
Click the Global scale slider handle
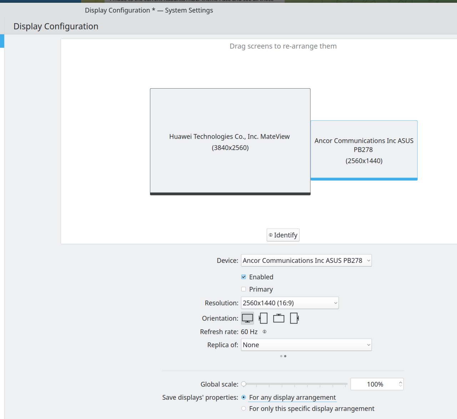point(243,384)
